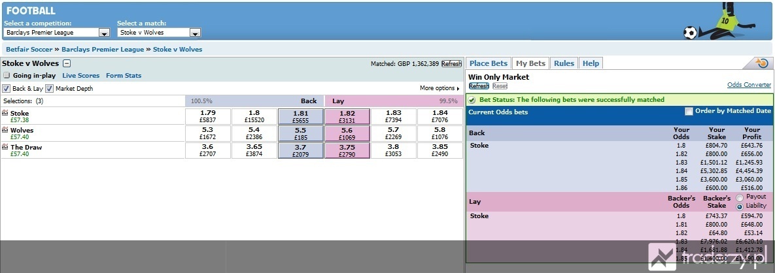This screenshot has height=273, width=775.
Task: Click Wolves lay price 5.8
Action: [440, 134]
